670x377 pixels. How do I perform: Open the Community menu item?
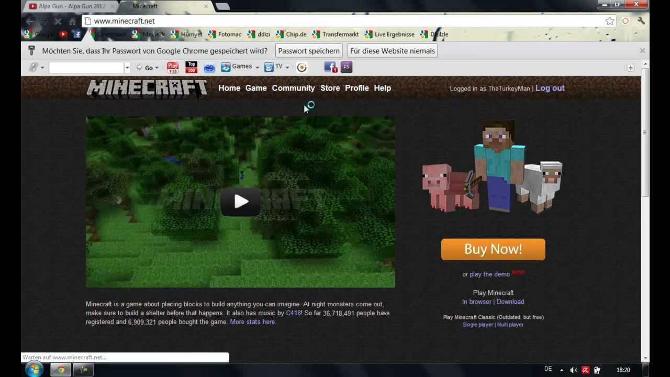(x=293, y=88)
